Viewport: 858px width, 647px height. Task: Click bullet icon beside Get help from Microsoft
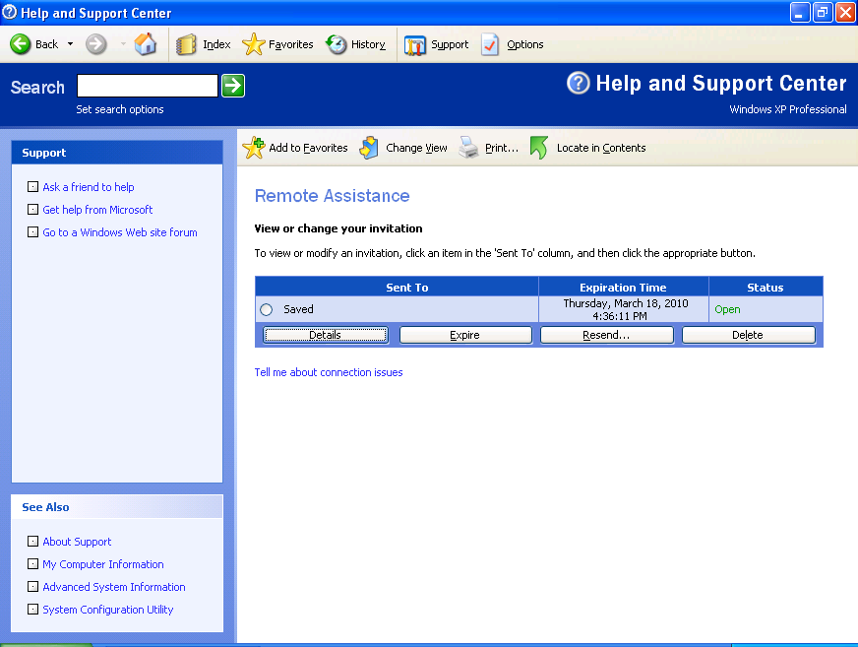pyautogui.click(x=32, y=210)
